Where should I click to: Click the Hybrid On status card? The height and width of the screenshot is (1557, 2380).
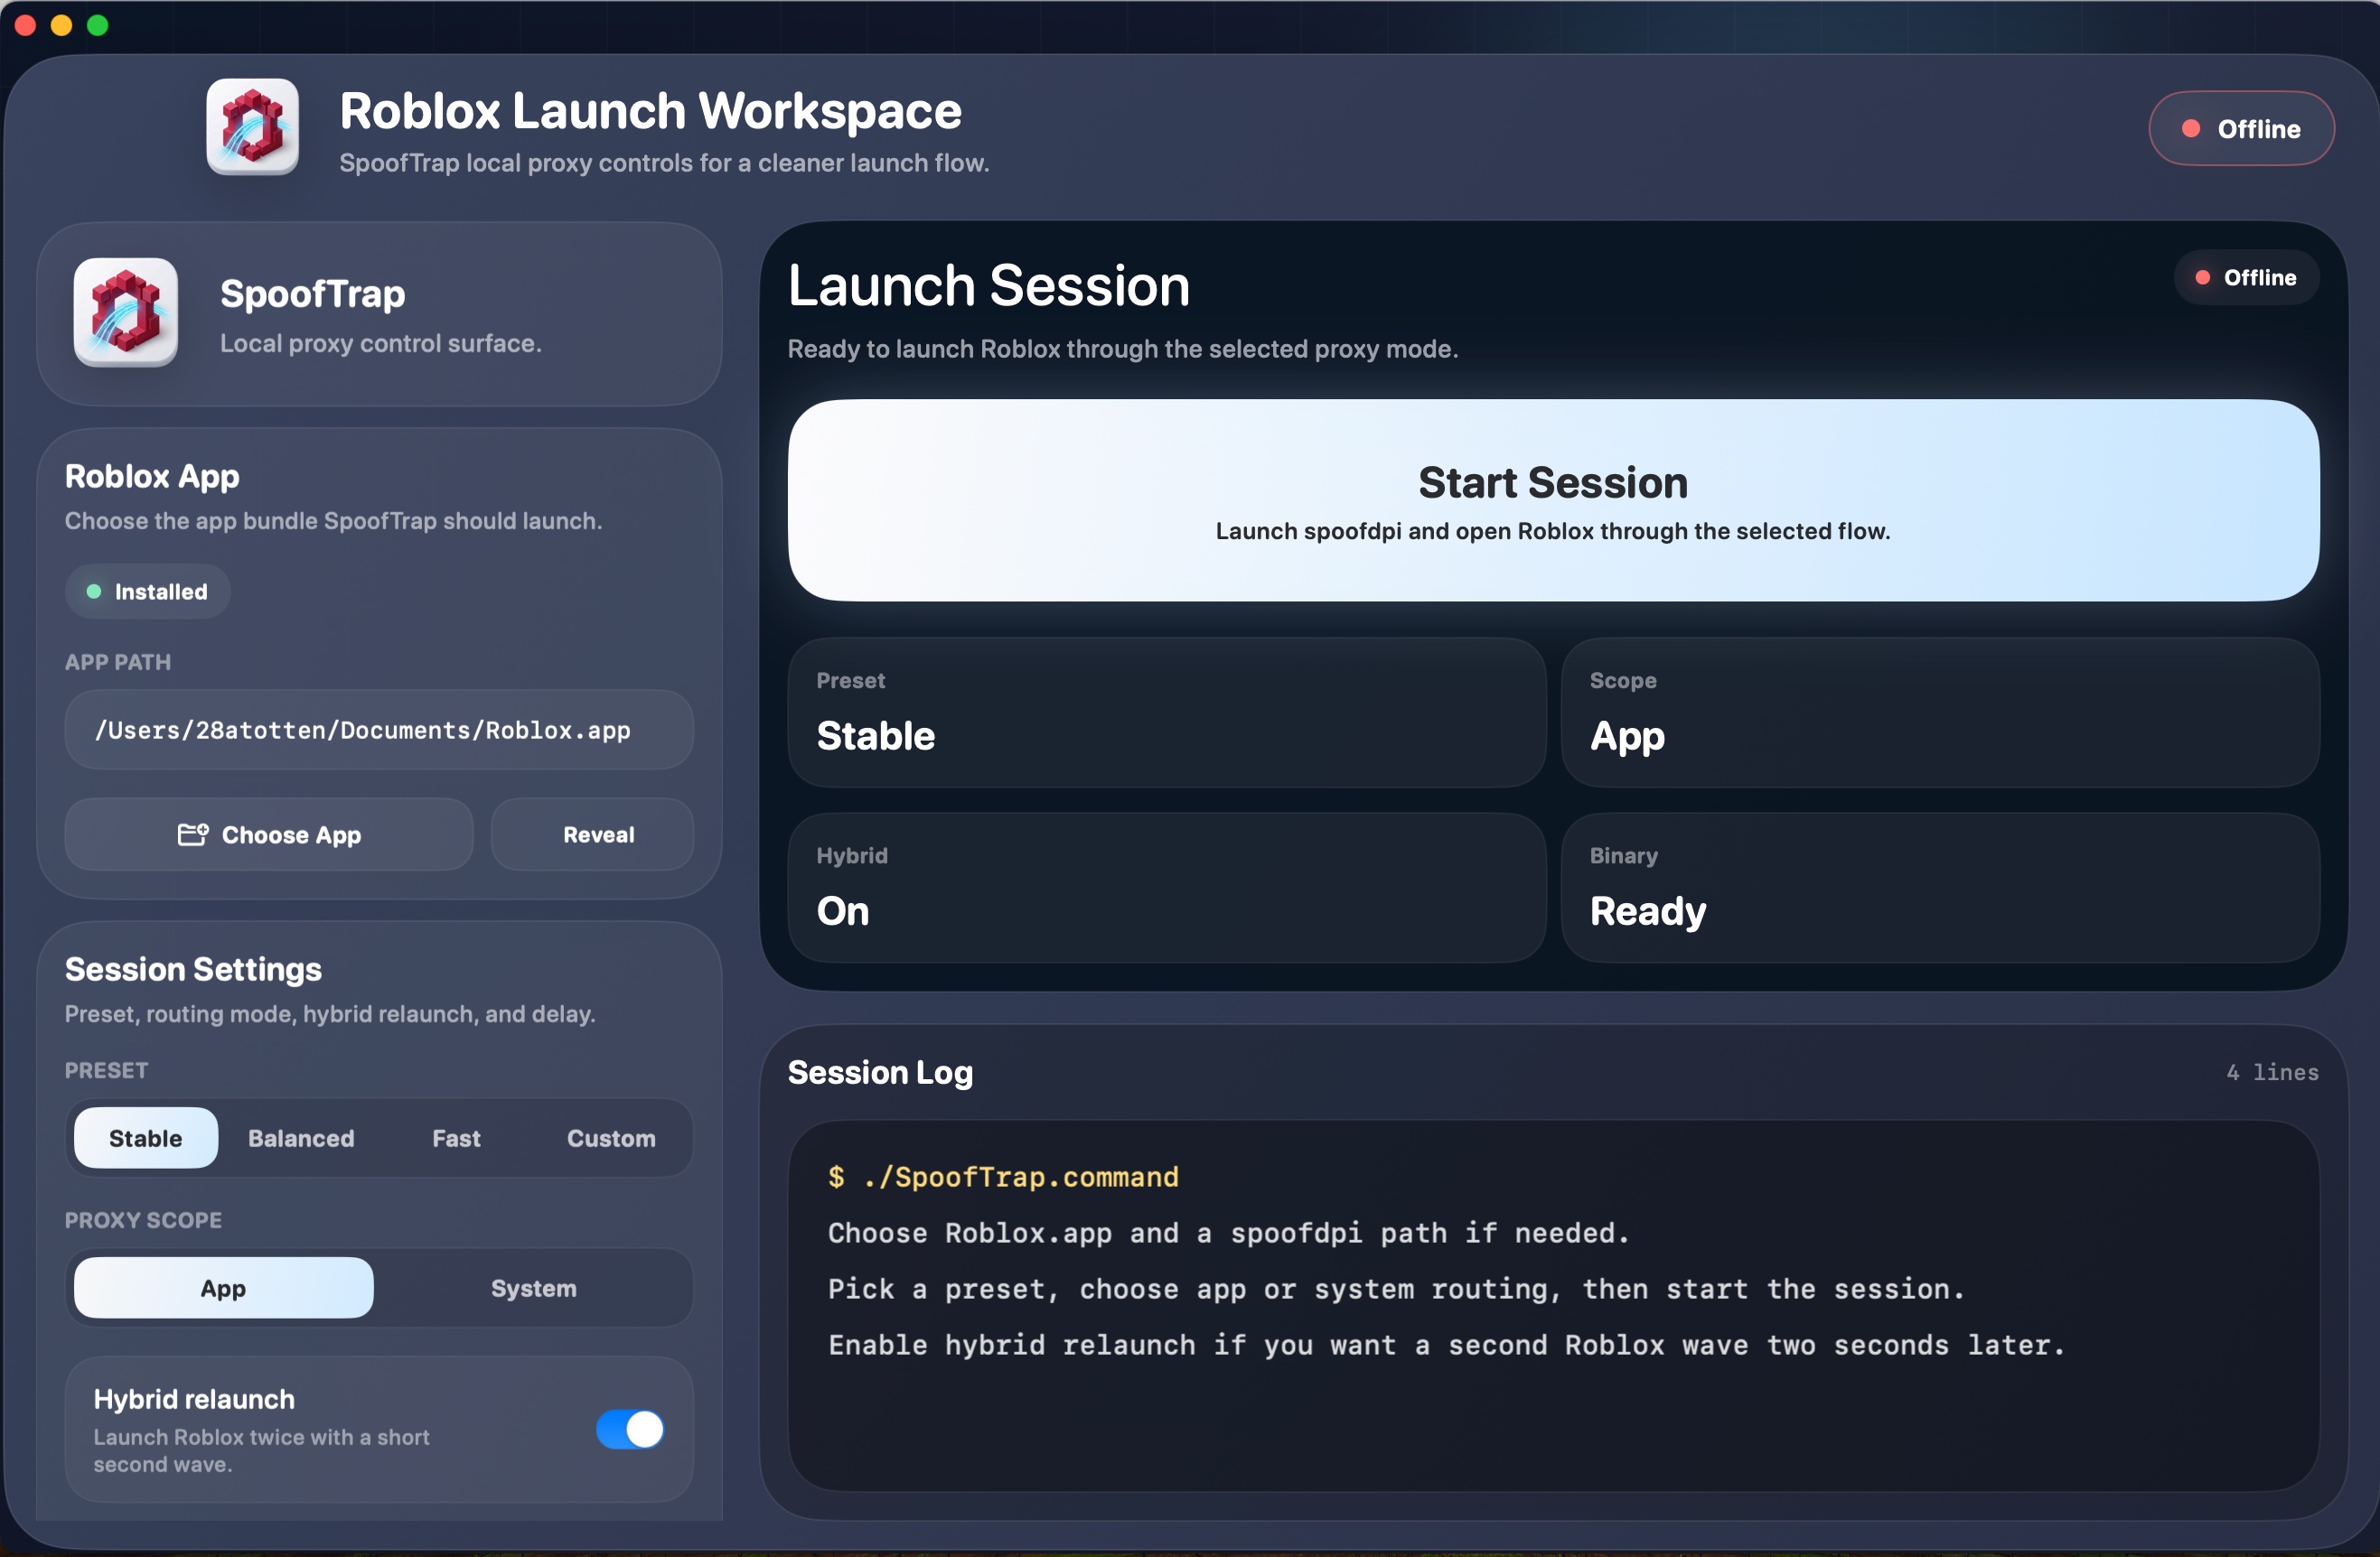pos(1166,889)
